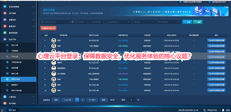Screen dimensions: 231x112
Task: Click the 角色权限管理 wrench icon
Action: (x=5, y=7)
